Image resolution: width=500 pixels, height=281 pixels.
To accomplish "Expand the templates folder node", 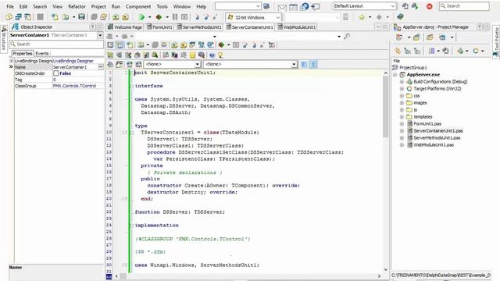I will pos(402,117).
